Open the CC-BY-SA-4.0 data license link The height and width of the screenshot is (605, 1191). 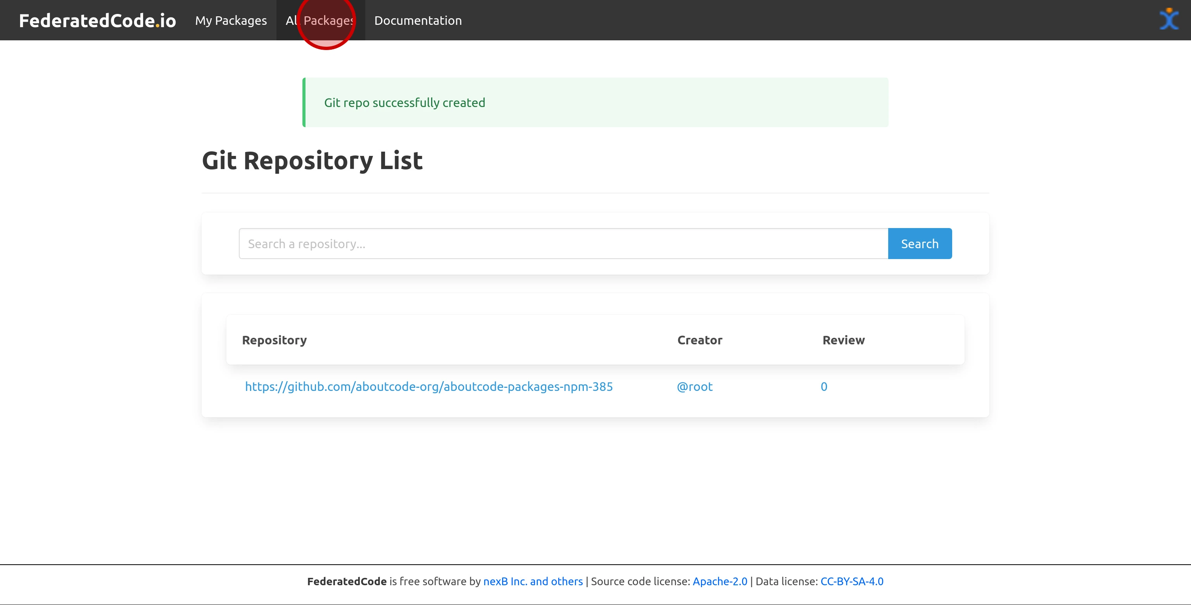(x=852, y=581)
